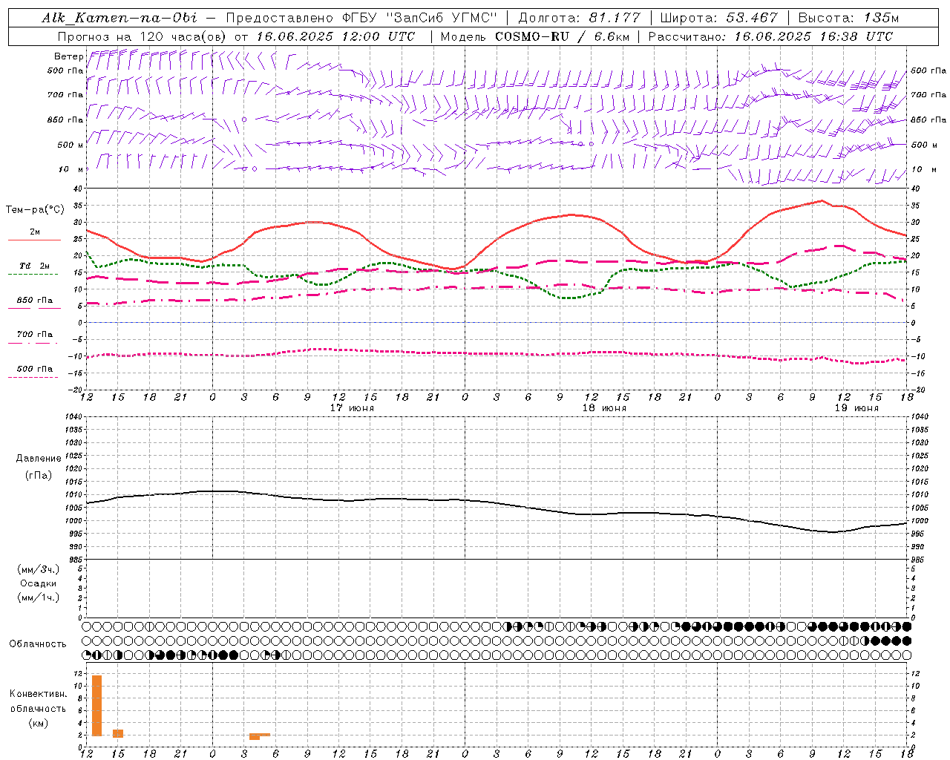Screen dimensions: 950x760
Task: Click the small orange convective bar at hour 15
Action: pos(118,733)
